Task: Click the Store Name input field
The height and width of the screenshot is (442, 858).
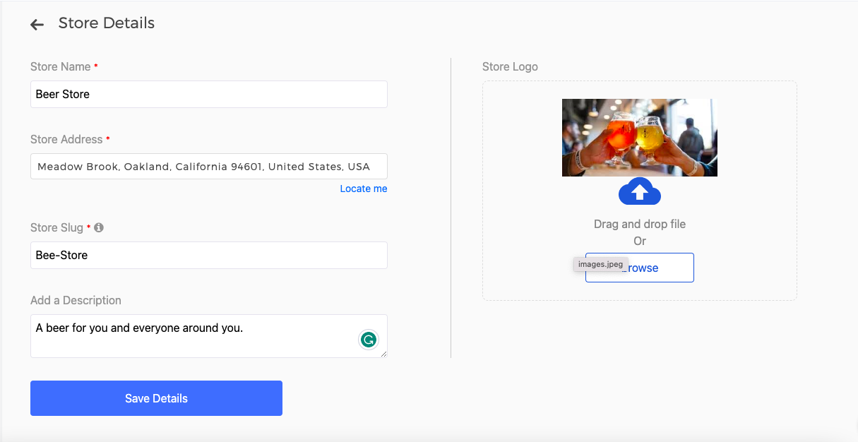Action: 209,94
